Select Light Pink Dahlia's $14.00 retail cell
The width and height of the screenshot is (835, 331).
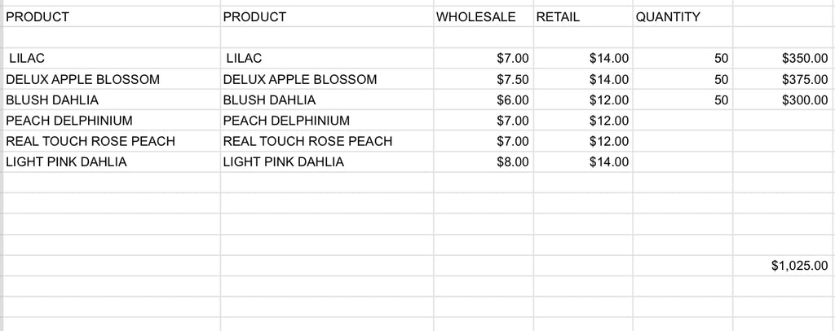pyautogui.click(x=582, y=162)
